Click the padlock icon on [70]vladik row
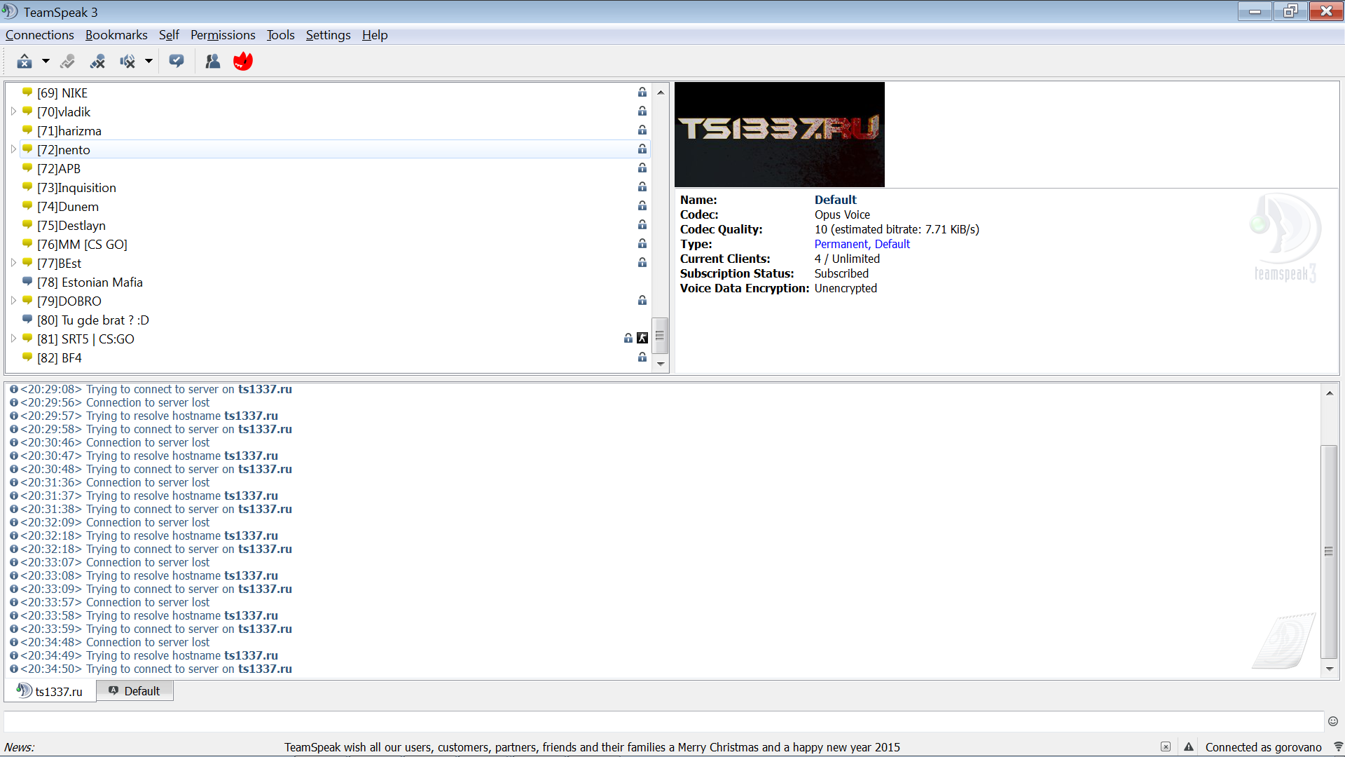Screen dimensions: 1345x757 coord(642,111)
